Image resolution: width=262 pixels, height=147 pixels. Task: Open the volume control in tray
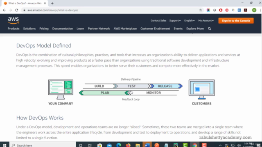(x=239, y=145)
